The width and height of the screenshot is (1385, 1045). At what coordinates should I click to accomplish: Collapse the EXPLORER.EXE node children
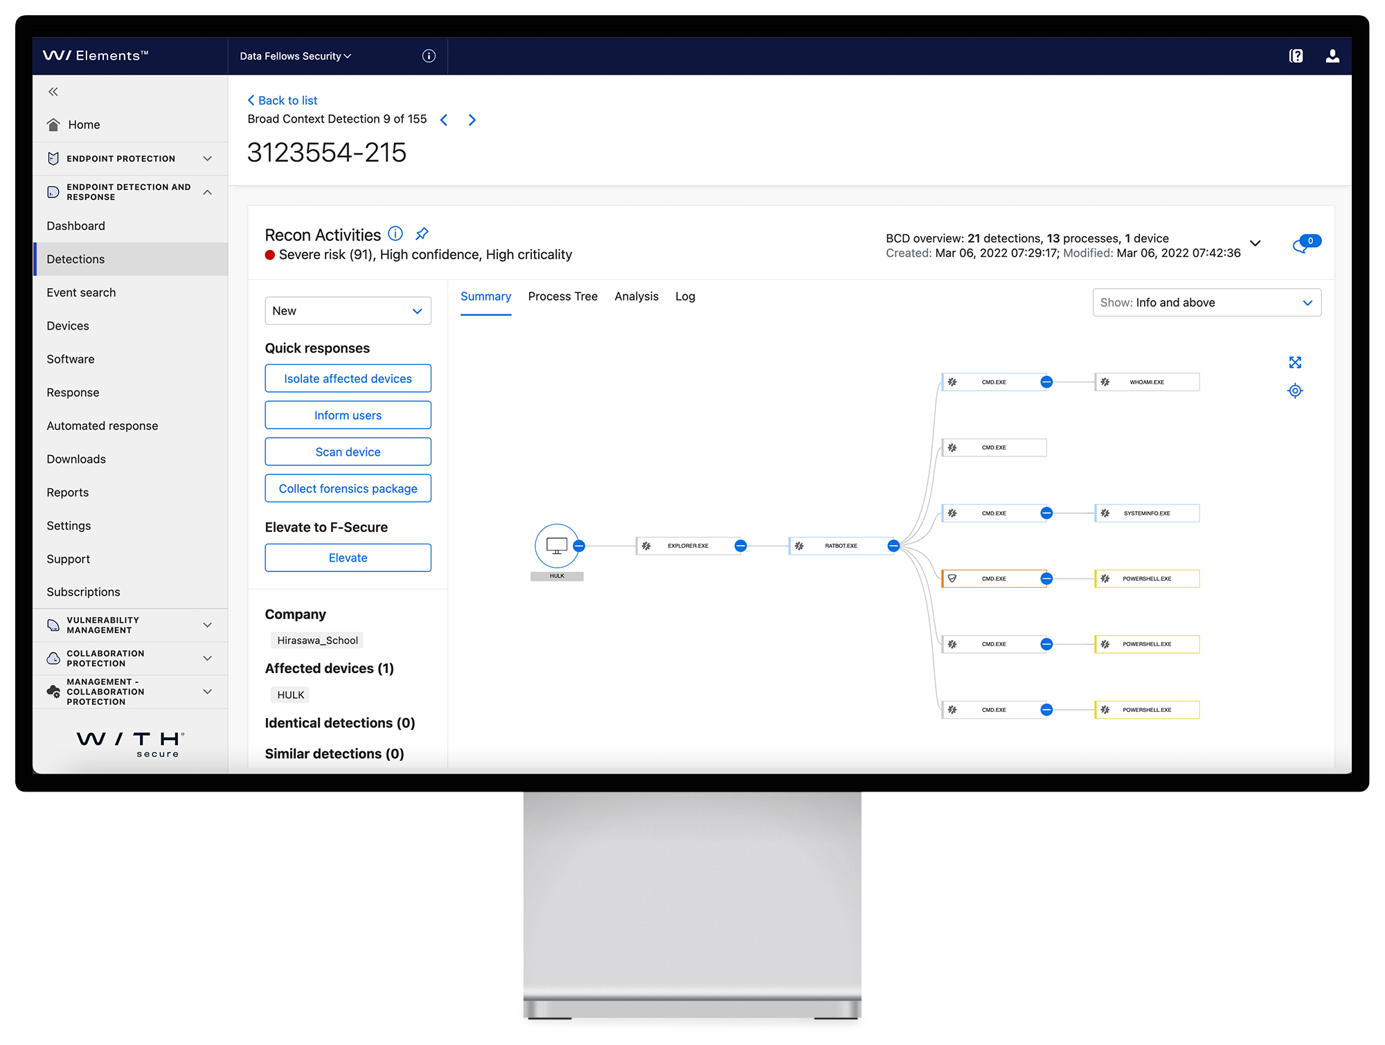[x=740, y=546]
